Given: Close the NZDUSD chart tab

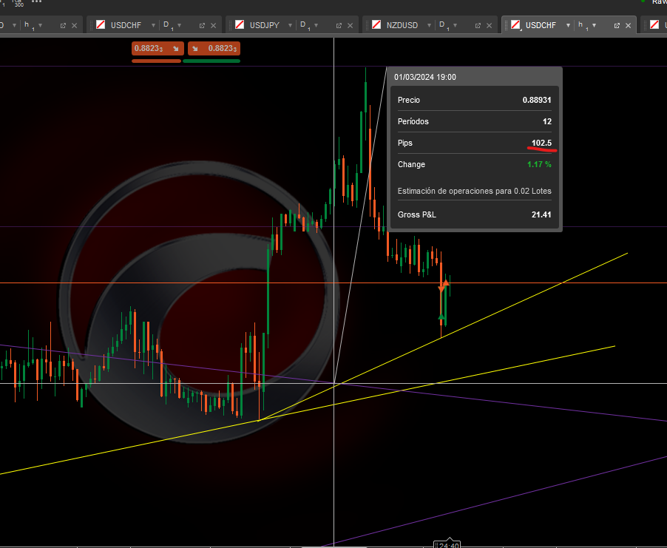Looking at the screenshot, I should pyautogui.click(x=490, y=26).
